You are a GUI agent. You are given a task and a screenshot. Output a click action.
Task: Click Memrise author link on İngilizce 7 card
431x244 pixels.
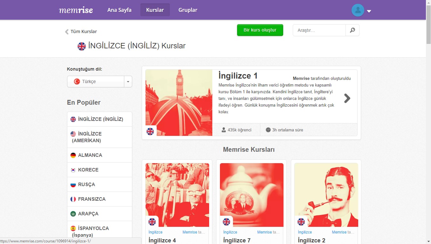[265, 232]
